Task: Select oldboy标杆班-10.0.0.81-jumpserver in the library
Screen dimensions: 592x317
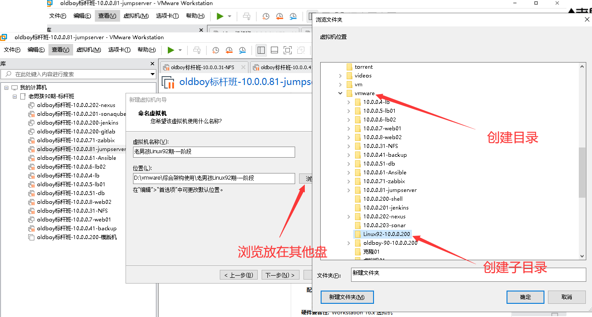Action: click(81, 149)
